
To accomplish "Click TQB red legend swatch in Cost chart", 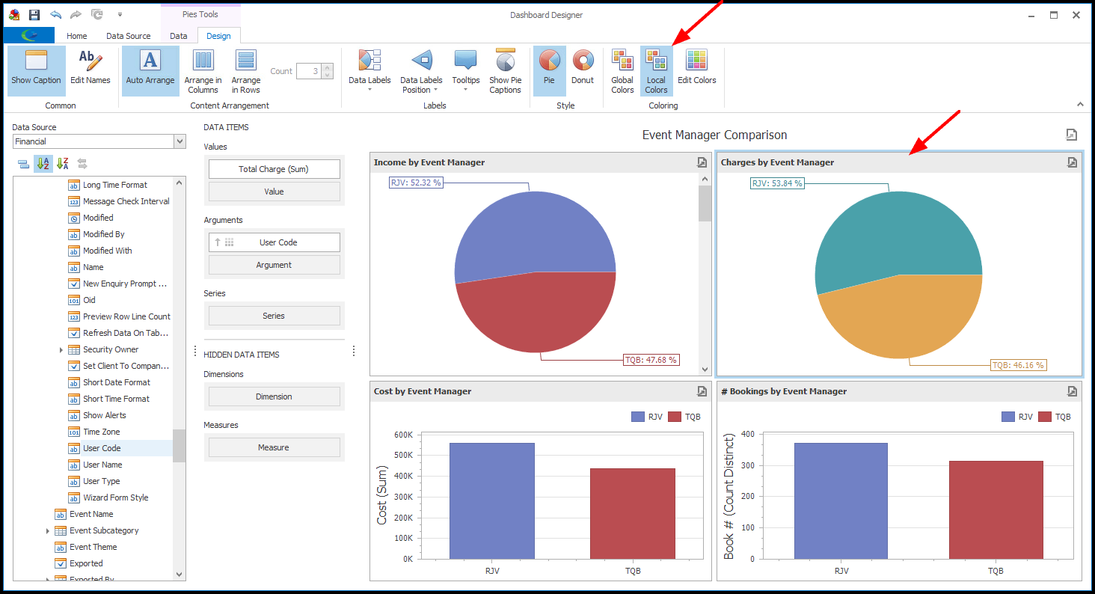I will click(x=675, y=417).
